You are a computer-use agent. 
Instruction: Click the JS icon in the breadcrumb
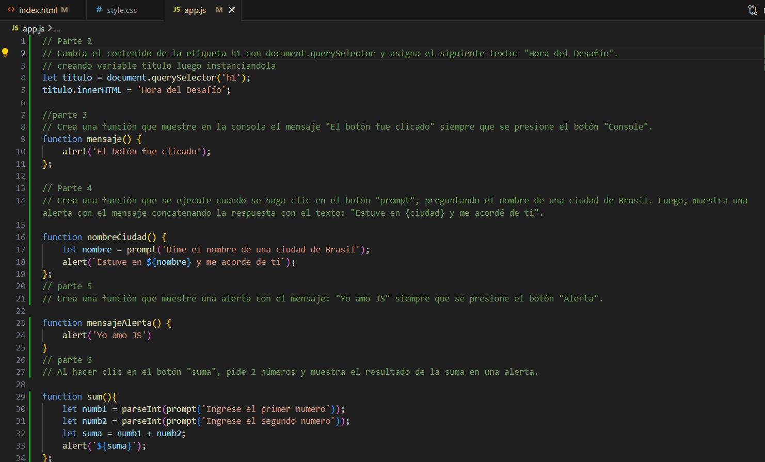coord(15,28)
